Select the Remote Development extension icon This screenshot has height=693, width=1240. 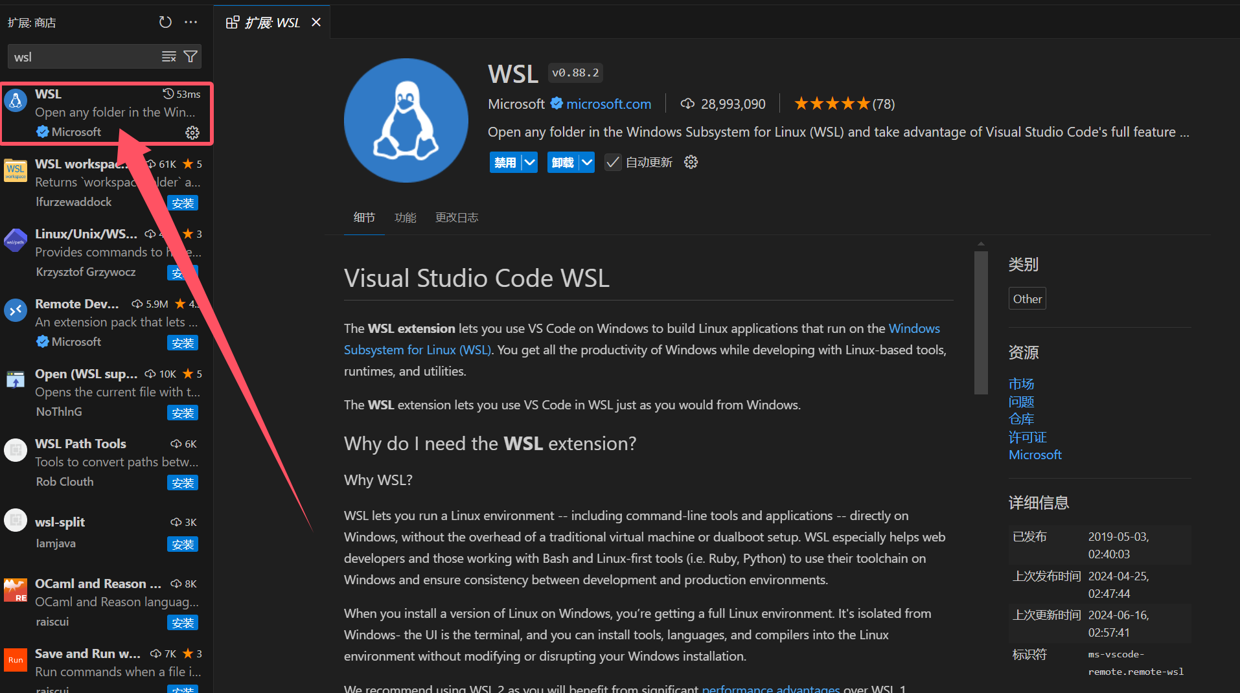[16, 310]
